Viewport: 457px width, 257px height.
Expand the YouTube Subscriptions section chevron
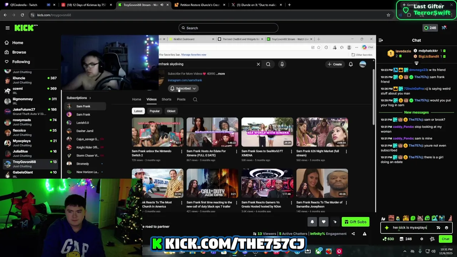point(90,98)
